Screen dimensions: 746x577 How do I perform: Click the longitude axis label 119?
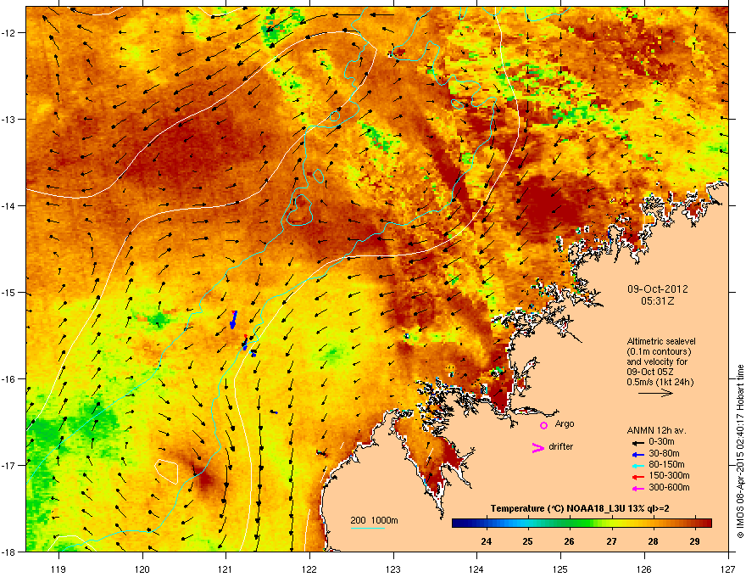[x=58, y=569]
